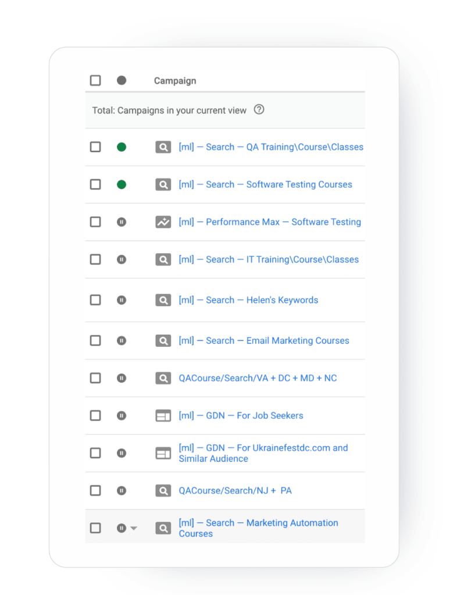Sort by the Campaign column header
457x595 pixels.
coord(174,81)
